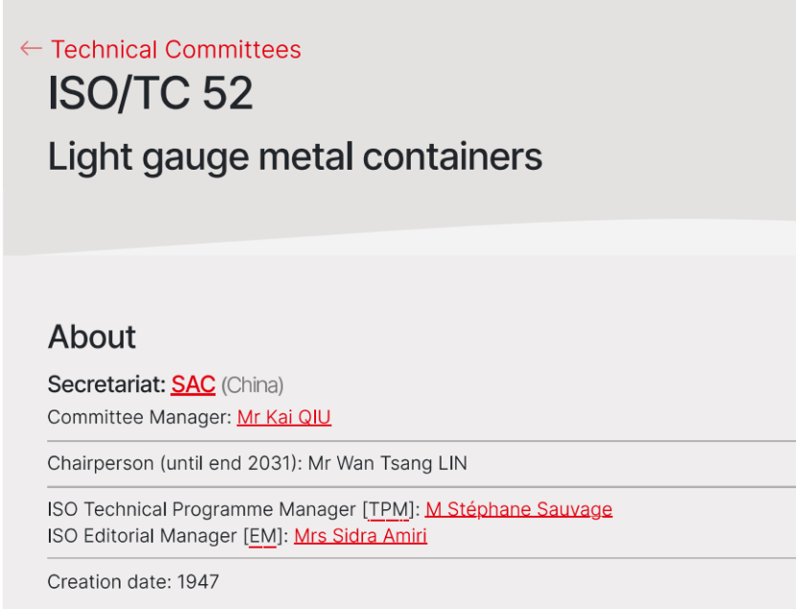Open the SAC secretariat link
Viewport: 796px width, 609px height.
[x=193, y=386]
